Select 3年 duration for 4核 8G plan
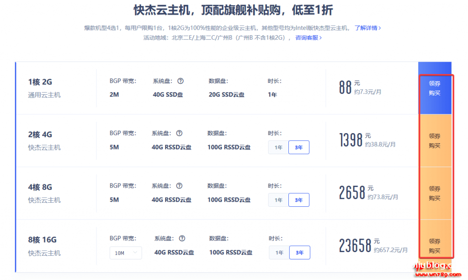This screenshot has height=280, width=468. pyautogui.click(x=299, y=200)
